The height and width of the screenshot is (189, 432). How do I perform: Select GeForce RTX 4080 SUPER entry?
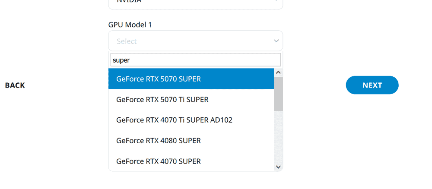pyautogui.click(x=159, y=141)
